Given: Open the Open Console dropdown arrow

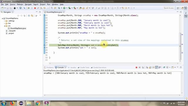Looking at the screenshot, I should [175, 67].
